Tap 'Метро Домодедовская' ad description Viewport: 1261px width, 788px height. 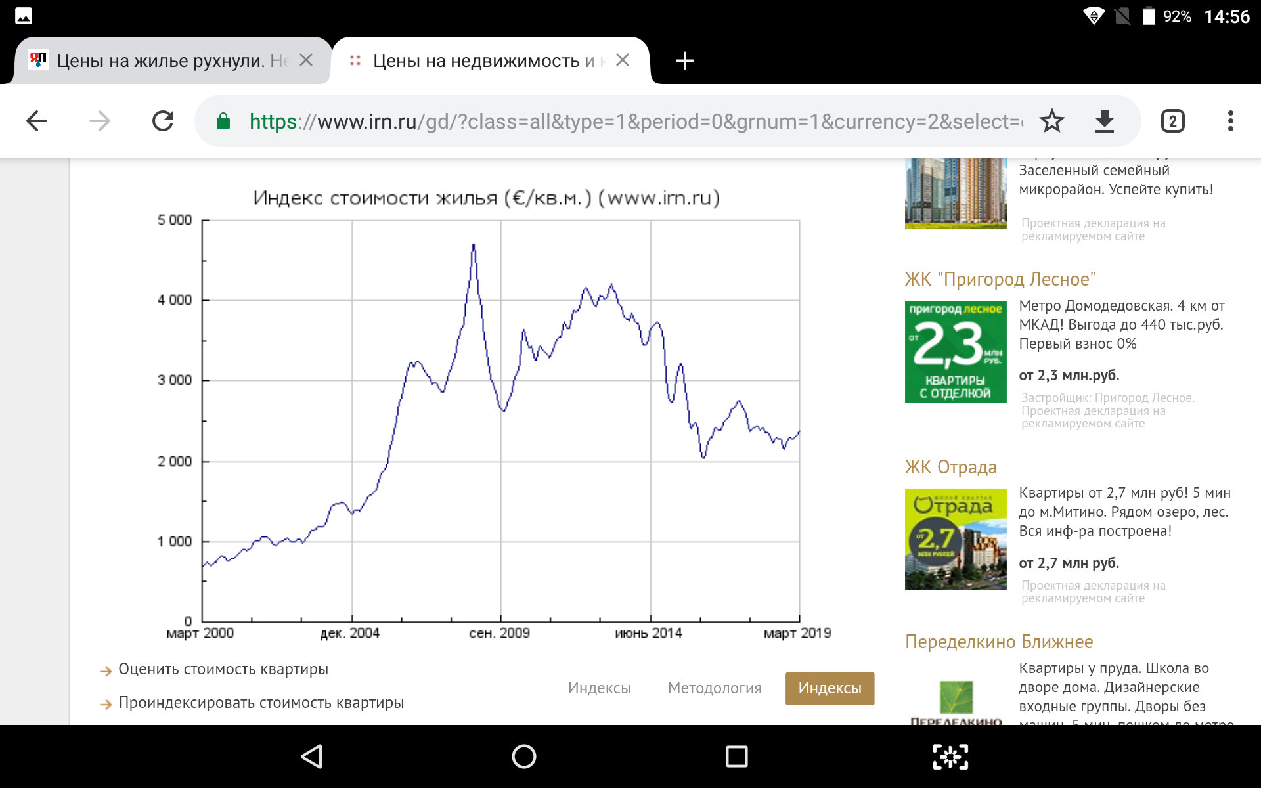pyautogui.click(x=1122, y=324)
